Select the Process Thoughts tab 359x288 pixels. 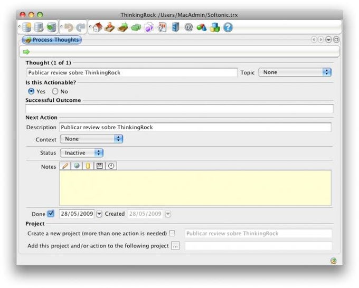(x=52, y=40)
